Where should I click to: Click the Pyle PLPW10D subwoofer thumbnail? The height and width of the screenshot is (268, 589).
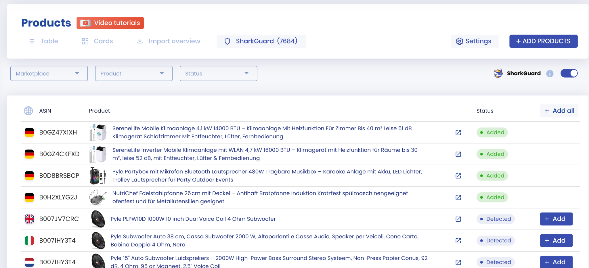click(x=98, y=219)
